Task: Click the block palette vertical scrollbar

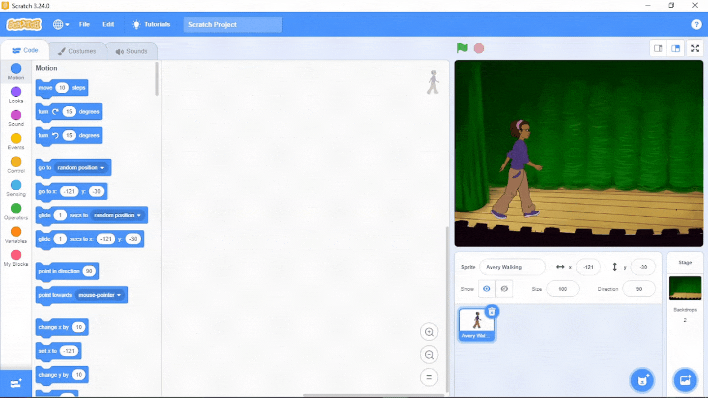Action: point(157,79)
